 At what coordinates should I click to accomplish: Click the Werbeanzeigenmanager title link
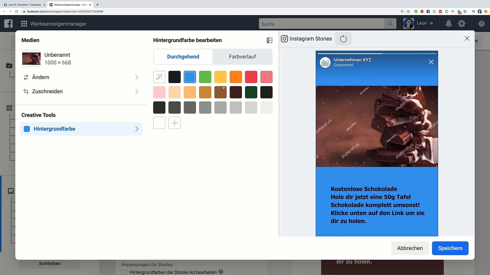coord(58,24)
